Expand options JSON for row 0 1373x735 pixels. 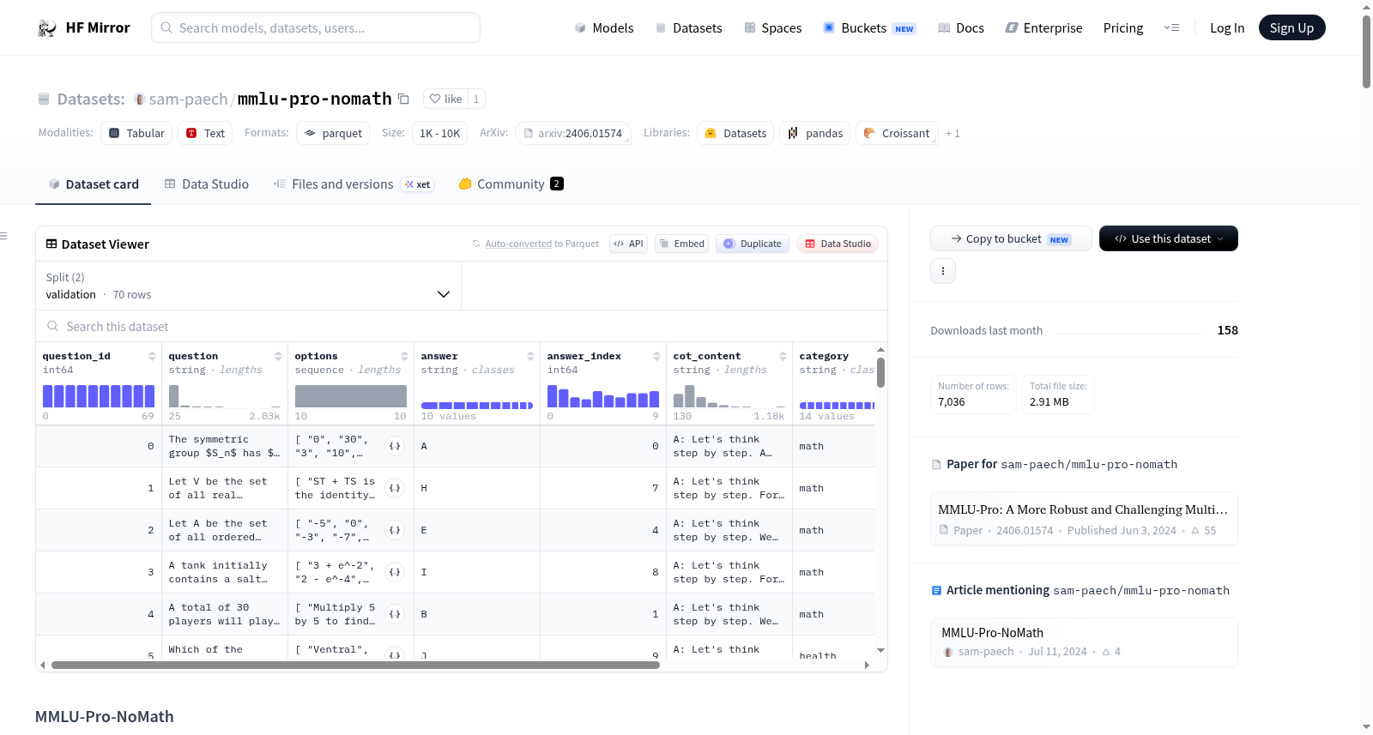(395, 446)
